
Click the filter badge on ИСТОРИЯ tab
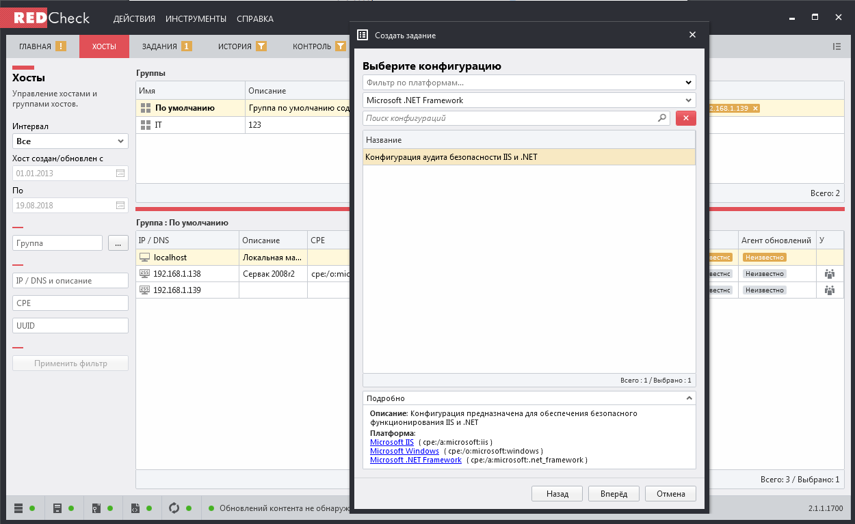[261, 46]
